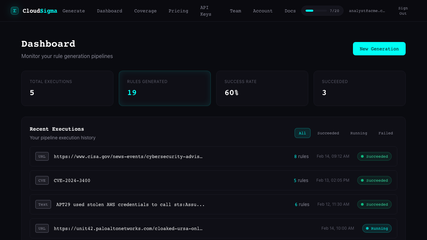Click the Succeeded status pill on CISA row
This screenshot has width=427, height=240.
[374, 156]
